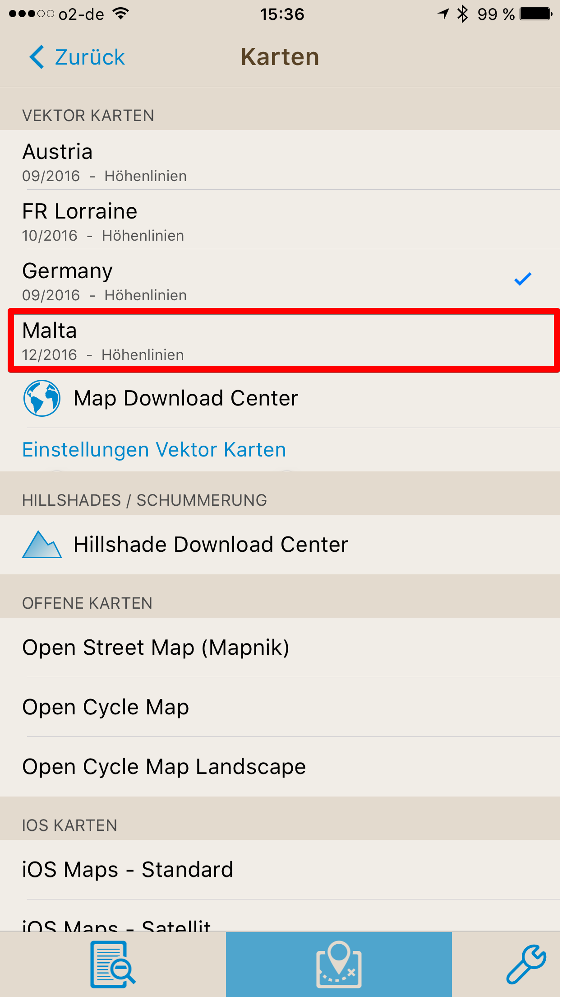Pick the FR Lorraine map
Screen dimensions: 562x997
280,220
